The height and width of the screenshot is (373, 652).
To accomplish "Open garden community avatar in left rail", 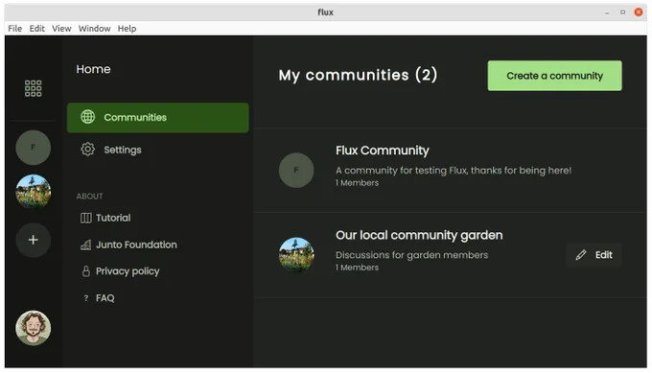I will (33, 191).
